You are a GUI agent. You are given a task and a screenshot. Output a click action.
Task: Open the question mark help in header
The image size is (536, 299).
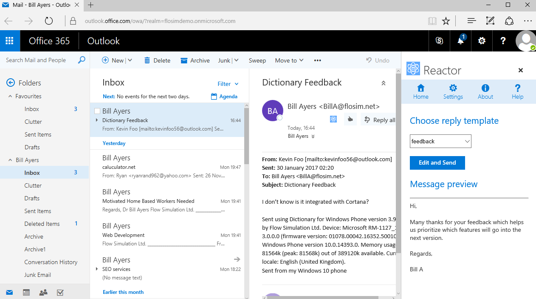pyautogui.click(x=503, y=41)
